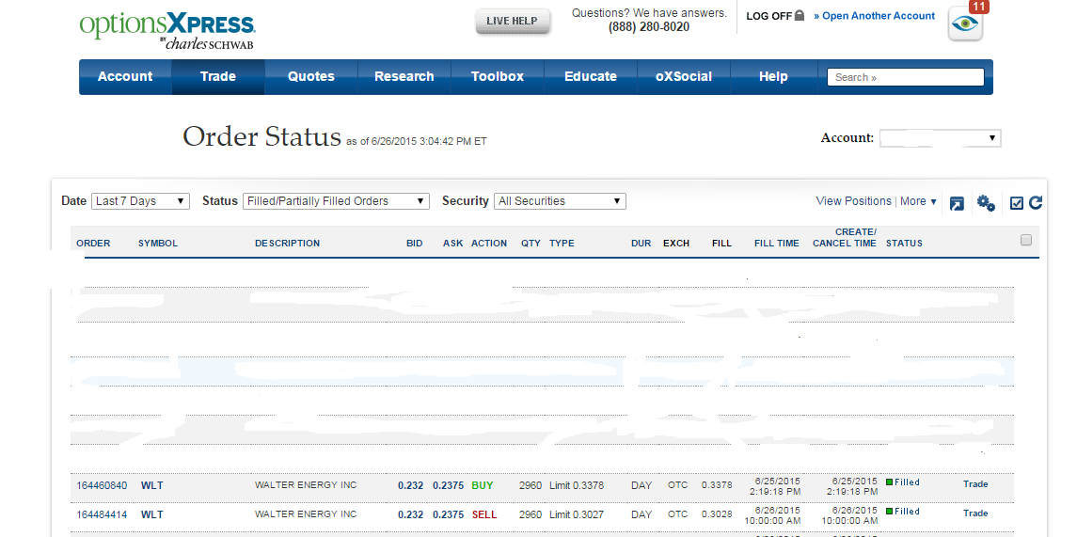The height and width of the screenshot is (537, 1077).
Task: Click the Limit 0.3027 type cell
Action: [577, 514]
